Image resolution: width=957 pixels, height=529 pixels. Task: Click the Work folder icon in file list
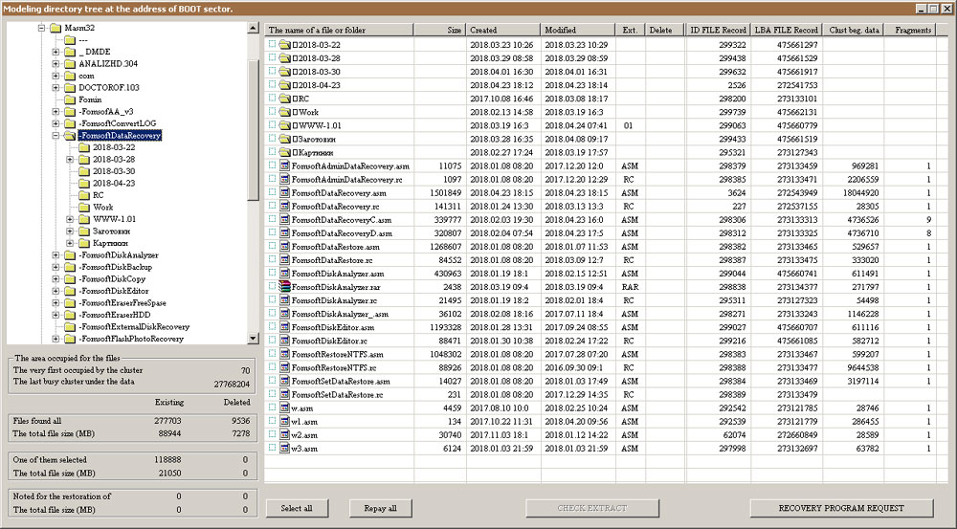(285, 112)
